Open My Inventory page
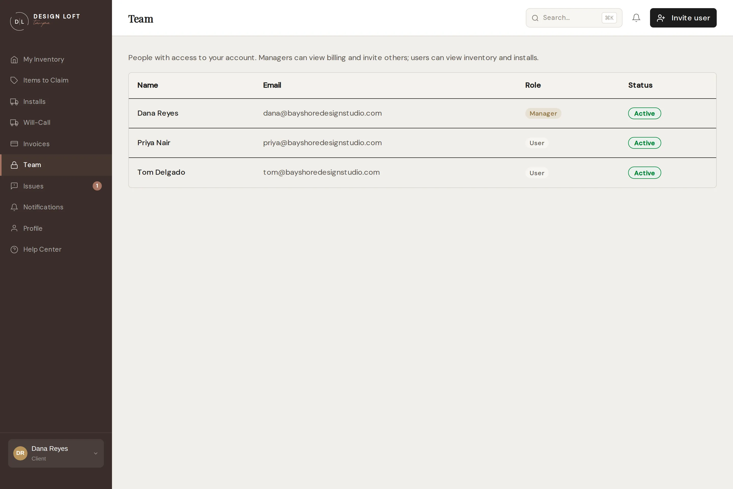 (x=56, y=59)
